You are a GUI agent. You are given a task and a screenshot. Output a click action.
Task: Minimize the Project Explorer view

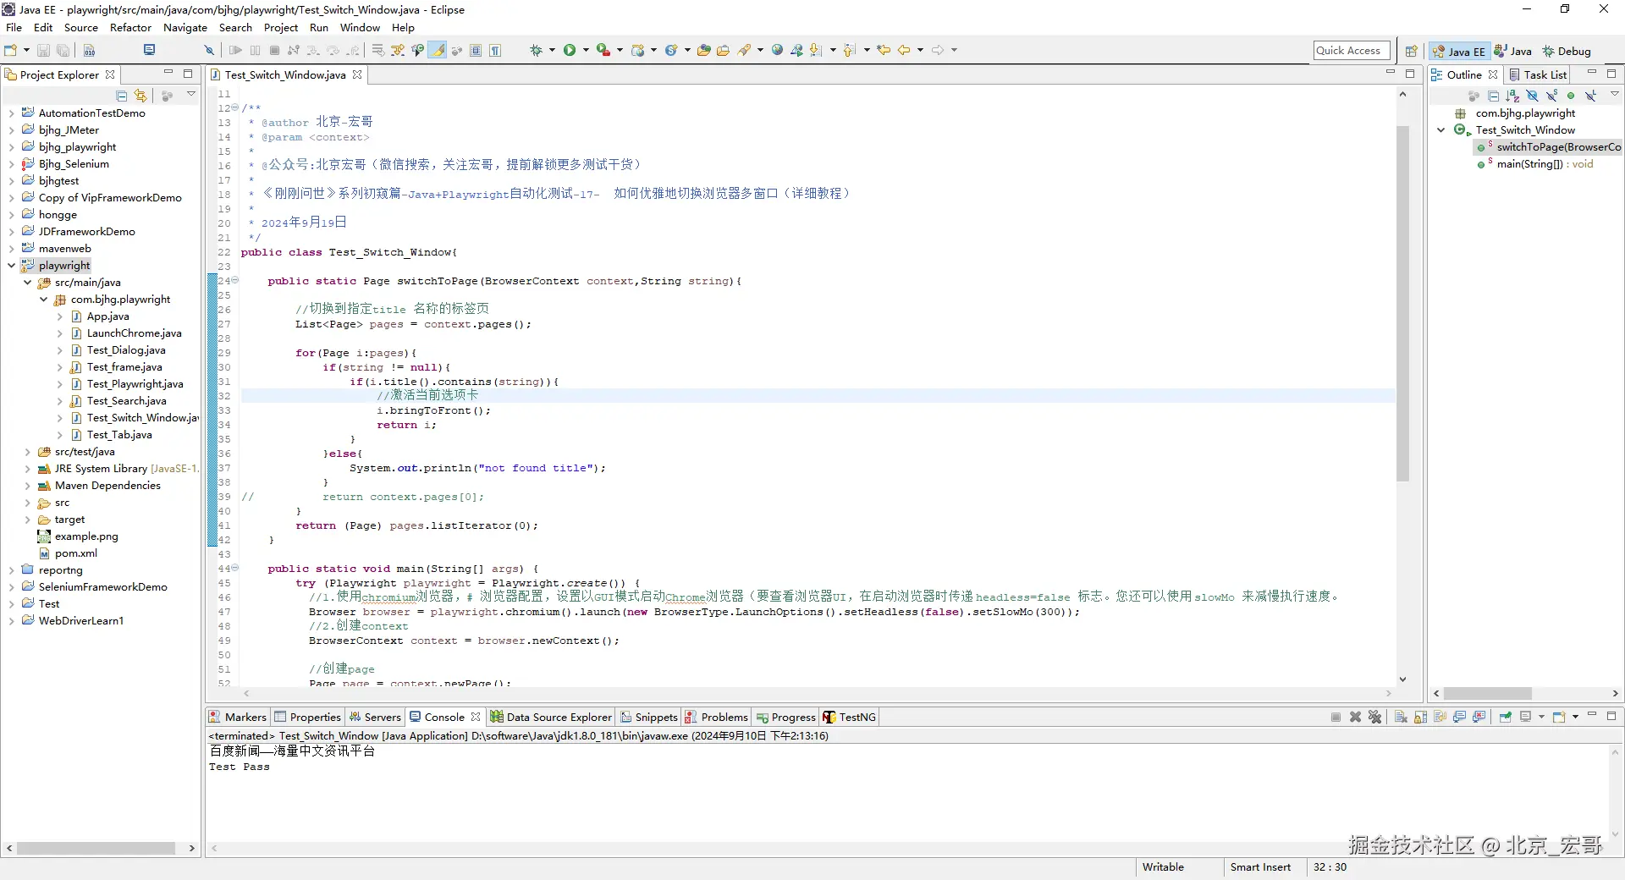click(168, 73)
